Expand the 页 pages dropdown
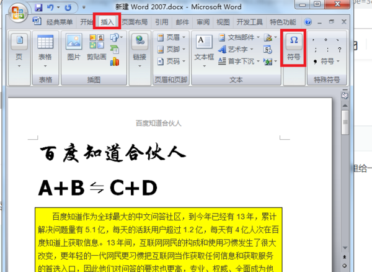Screen dimensions: 372x272 tap(19, 66)
